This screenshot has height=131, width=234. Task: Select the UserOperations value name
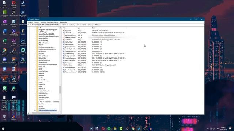[x=70, y=67]
